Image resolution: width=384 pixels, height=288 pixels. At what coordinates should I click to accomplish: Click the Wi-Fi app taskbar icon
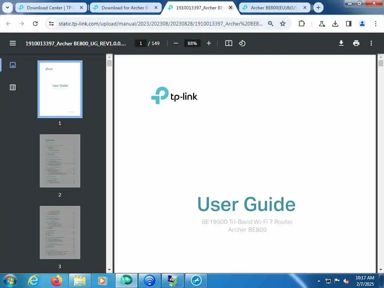(149, 280)
